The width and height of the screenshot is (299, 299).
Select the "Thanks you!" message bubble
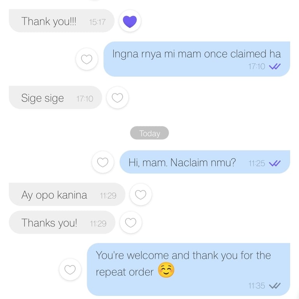pyautogui.click(x=62, y=222)
